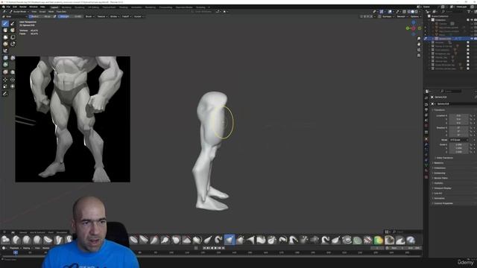The width and height of the screenshot is (477, 268).
Task: Select the Inflate brush tool
Action: click(x=5, y=44)
